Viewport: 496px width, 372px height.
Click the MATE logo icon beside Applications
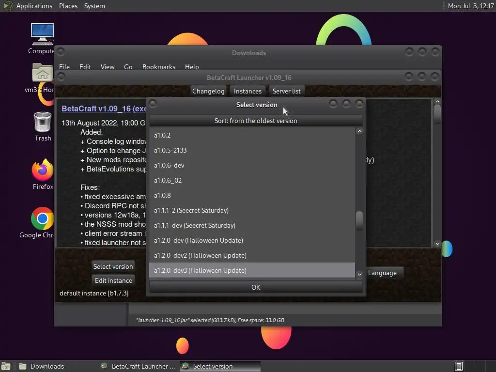pyautogui.click(x=8, y=6)
